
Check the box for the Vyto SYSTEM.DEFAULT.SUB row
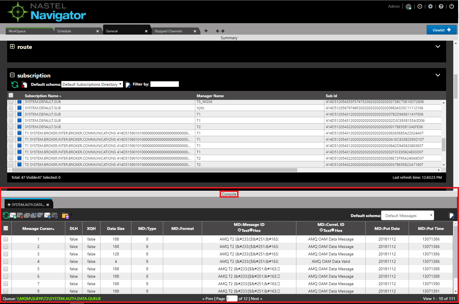(x=11, y=108)
